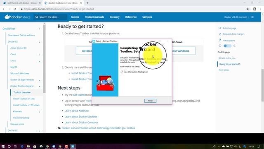This screenshot has height=149, width=264.
Task: Click the Search the docs input field
Action: click(x=50, y=17)
